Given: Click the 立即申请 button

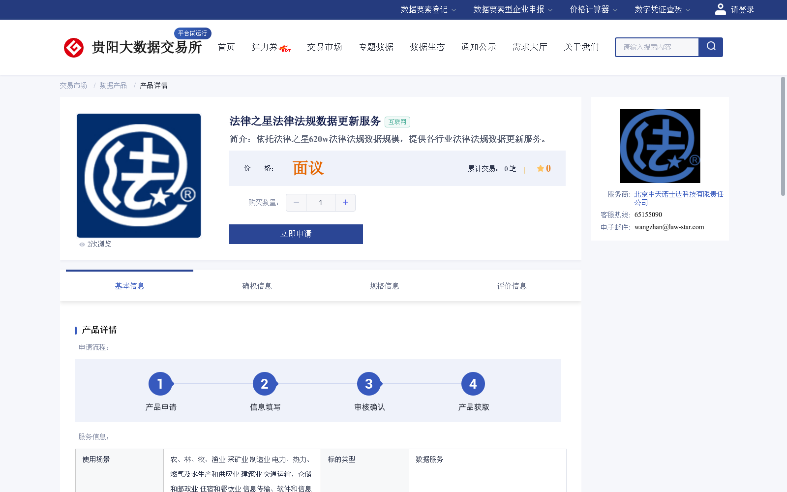Looking at the screenshot, I should tap(296, 234).
